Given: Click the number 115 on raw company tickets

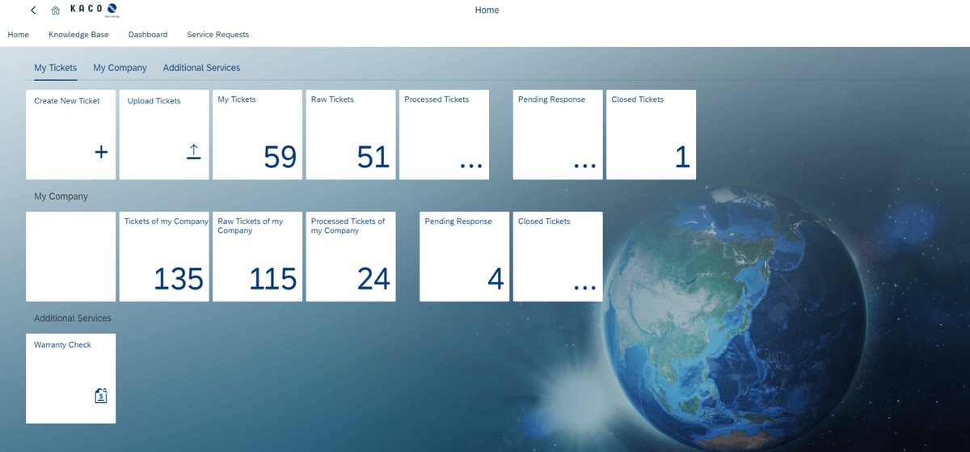Looking at the screenshot, I should [x=272, y=279].
